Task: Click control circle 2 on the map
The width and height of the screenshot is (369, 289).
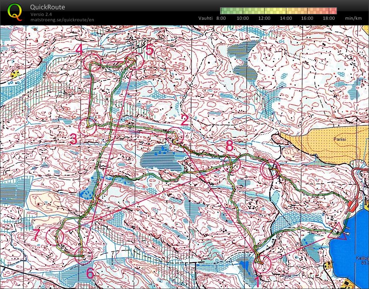Action: tap(174, 135)
